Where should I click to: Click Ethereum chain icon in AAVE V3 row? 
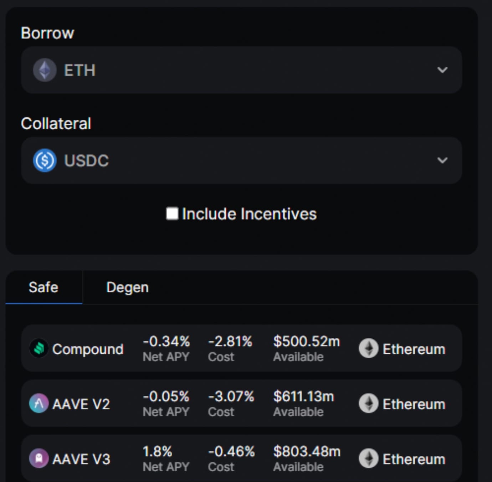pos(368,458)
